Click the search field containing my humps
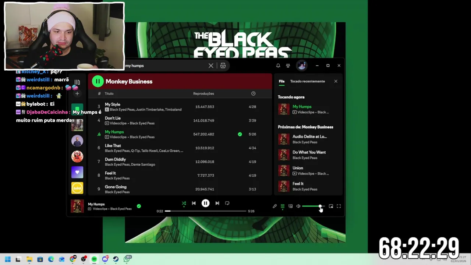471x265 pixels. (166, 66)
